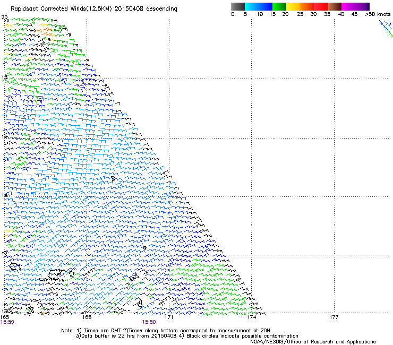This screenshot has height=345, width=393.
Task: Click the '5' legend scale label
Action: 245,14
